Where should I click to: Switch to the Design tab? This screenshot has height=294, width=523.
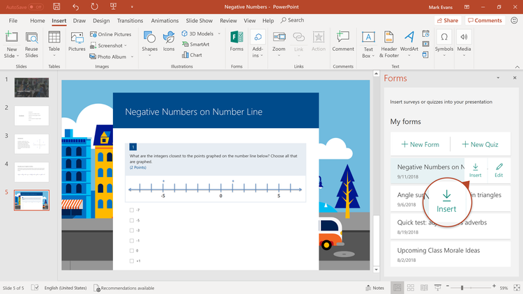[101, 21]
